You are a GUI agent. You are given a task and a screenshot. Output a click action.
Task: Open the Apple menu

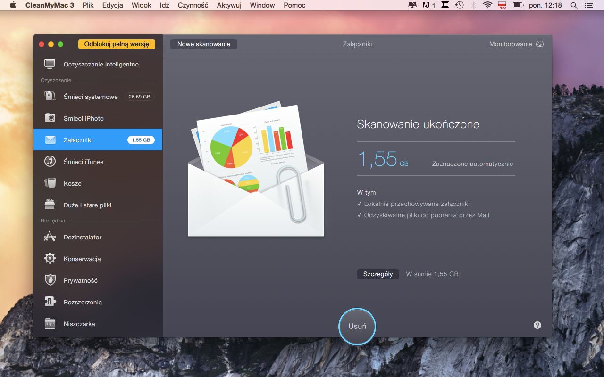(x=13, y=5)
